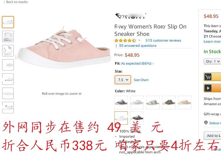The height and width of the screenshot is (156, 221).
Task: Select the beige shoe color swatch
Action: point(185,102)
